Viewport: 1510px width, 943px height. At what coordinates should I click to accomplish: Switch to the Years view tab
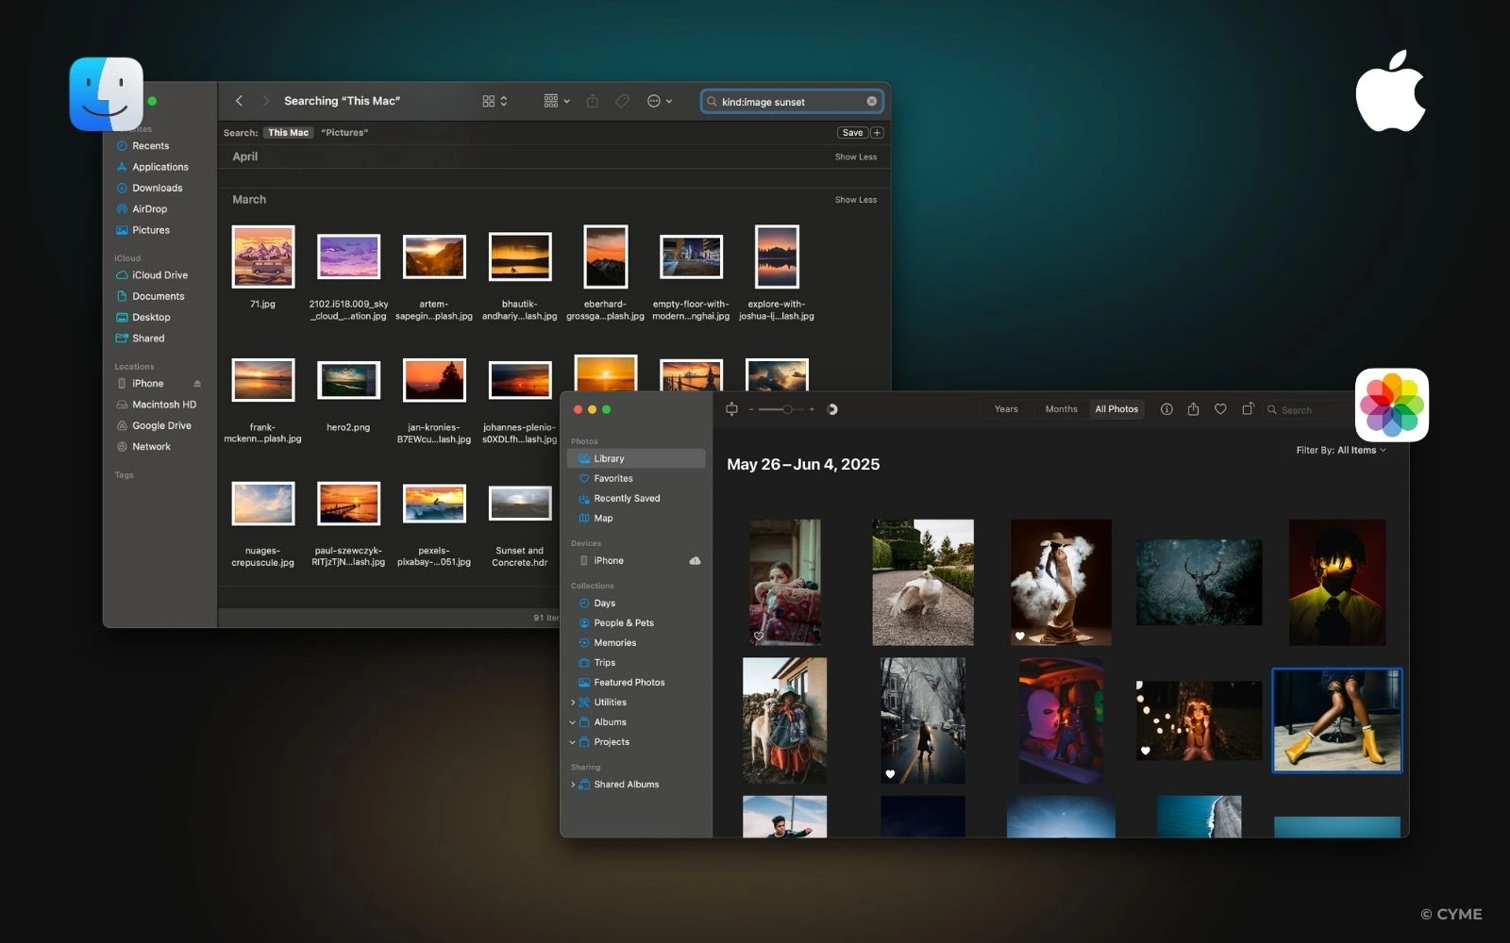(1006, 409)
